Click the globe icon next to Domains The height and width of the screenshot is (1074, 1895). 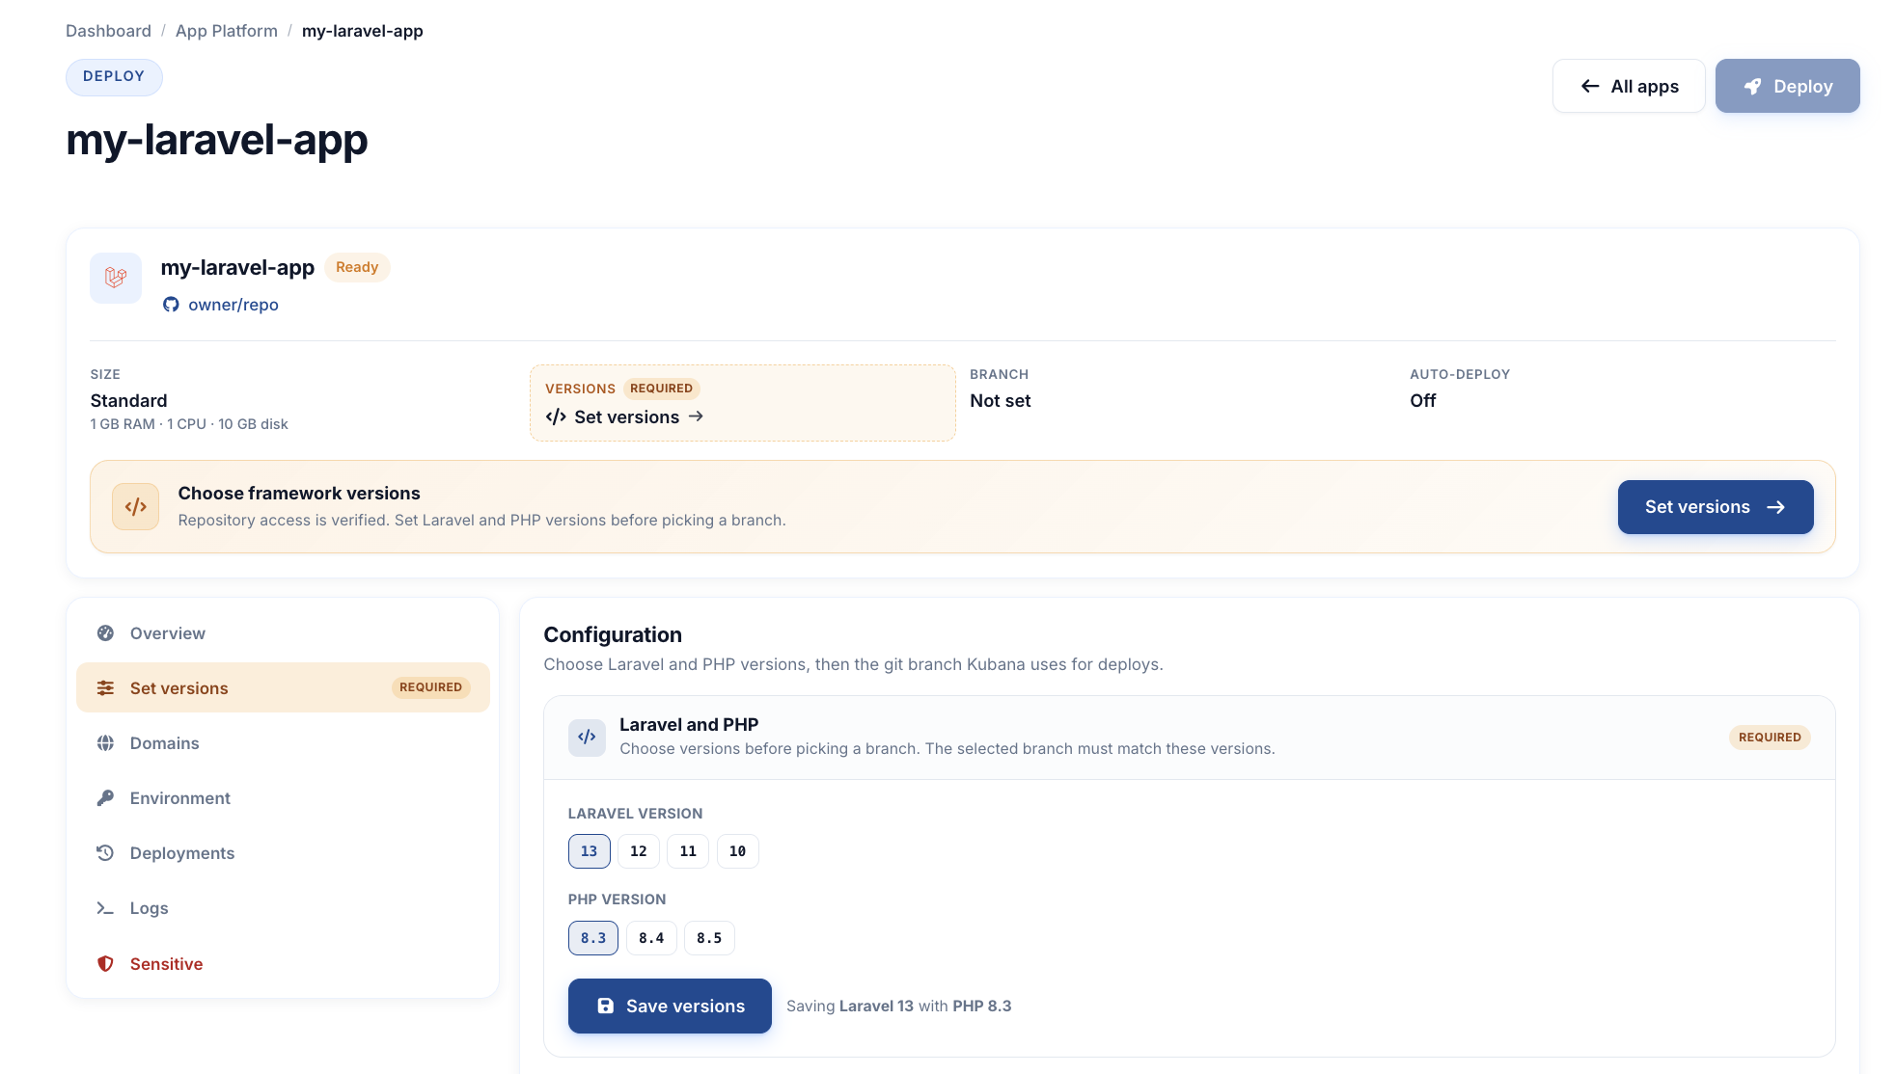pyautogui.click(x=105, y=743)
